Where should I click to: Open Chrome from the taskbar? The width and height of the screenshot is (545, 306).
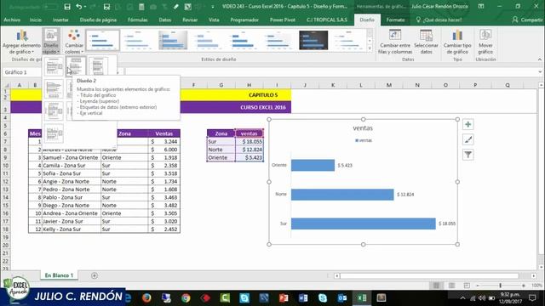tap(186, 297)
